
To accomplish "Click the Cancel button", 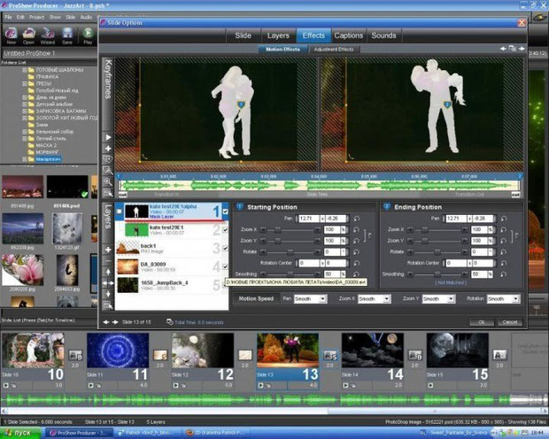I will tap(510, 322).
